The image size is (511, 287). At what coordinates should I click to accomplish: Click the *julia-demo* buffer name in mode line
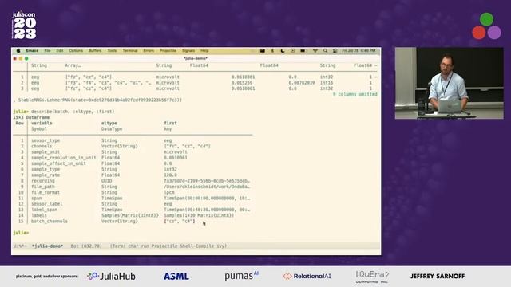[48, 246]
